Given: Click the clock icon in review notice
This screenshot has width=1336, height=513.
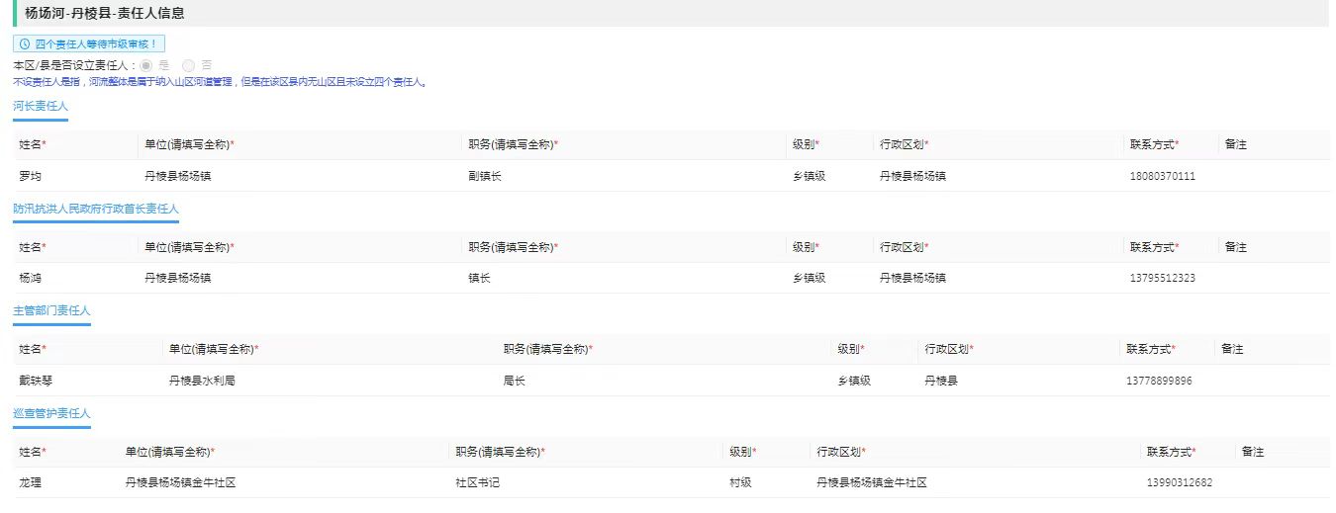Looking at the screenshot, I should pyautogui.click(x=25, y=44).
